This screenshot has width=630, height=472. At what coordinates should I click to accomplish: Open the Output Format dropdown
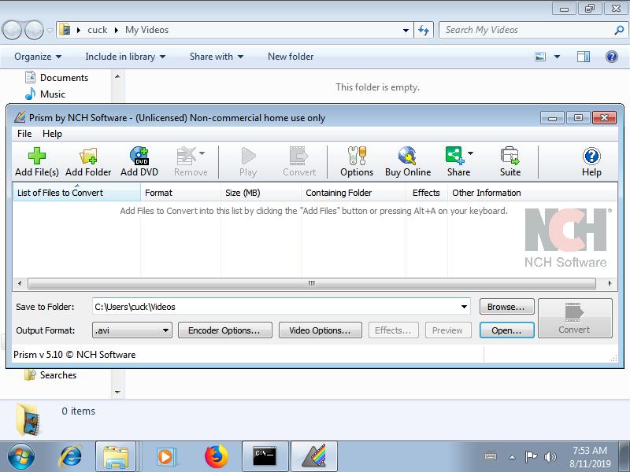tap(132, 330)
